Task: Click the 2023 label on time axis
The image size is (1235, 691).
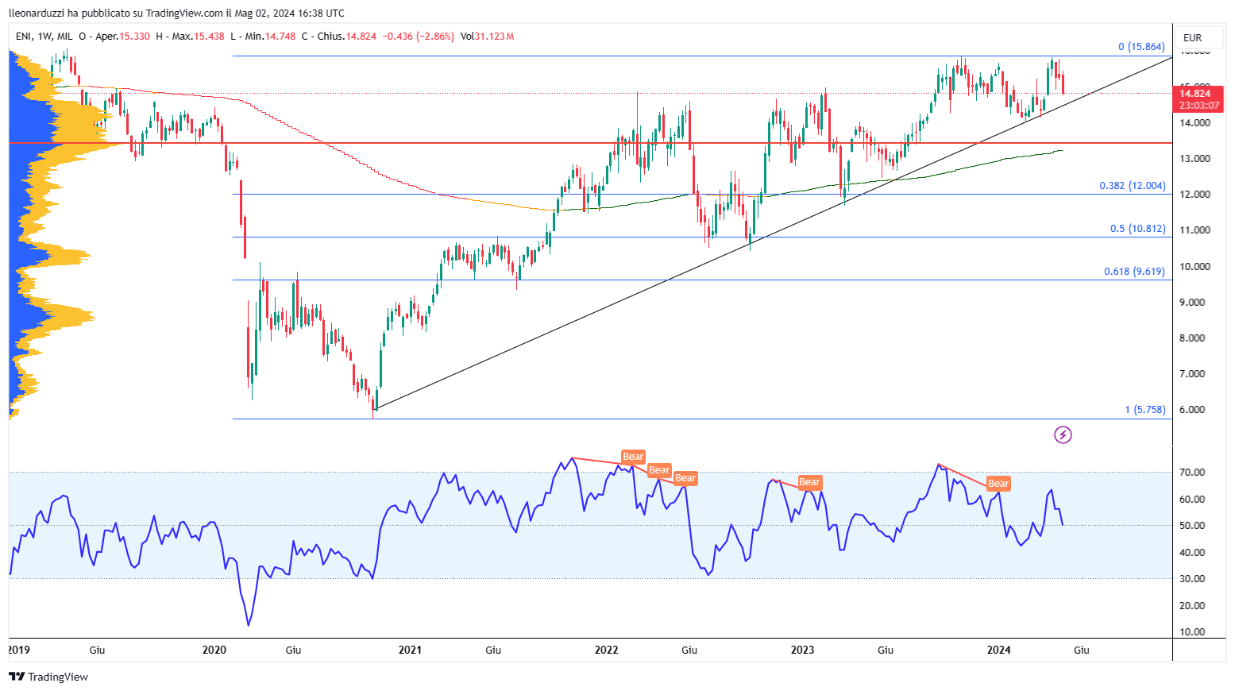Action: pos(802,650)
